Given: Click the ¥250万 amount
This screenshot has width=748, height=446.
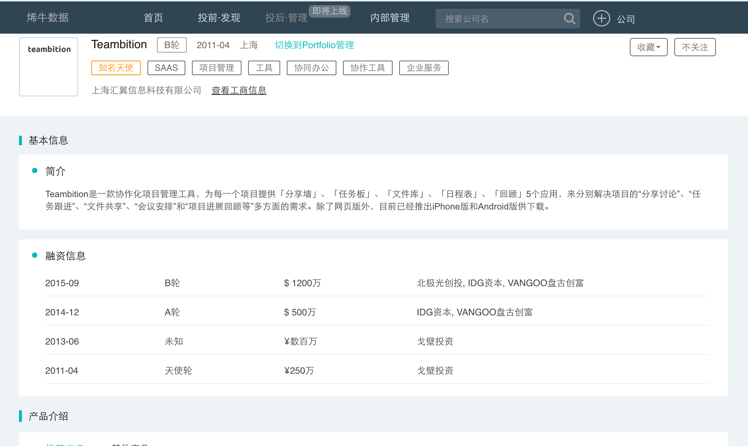Looking at the screenshot, I should click(x=299, y=370).
